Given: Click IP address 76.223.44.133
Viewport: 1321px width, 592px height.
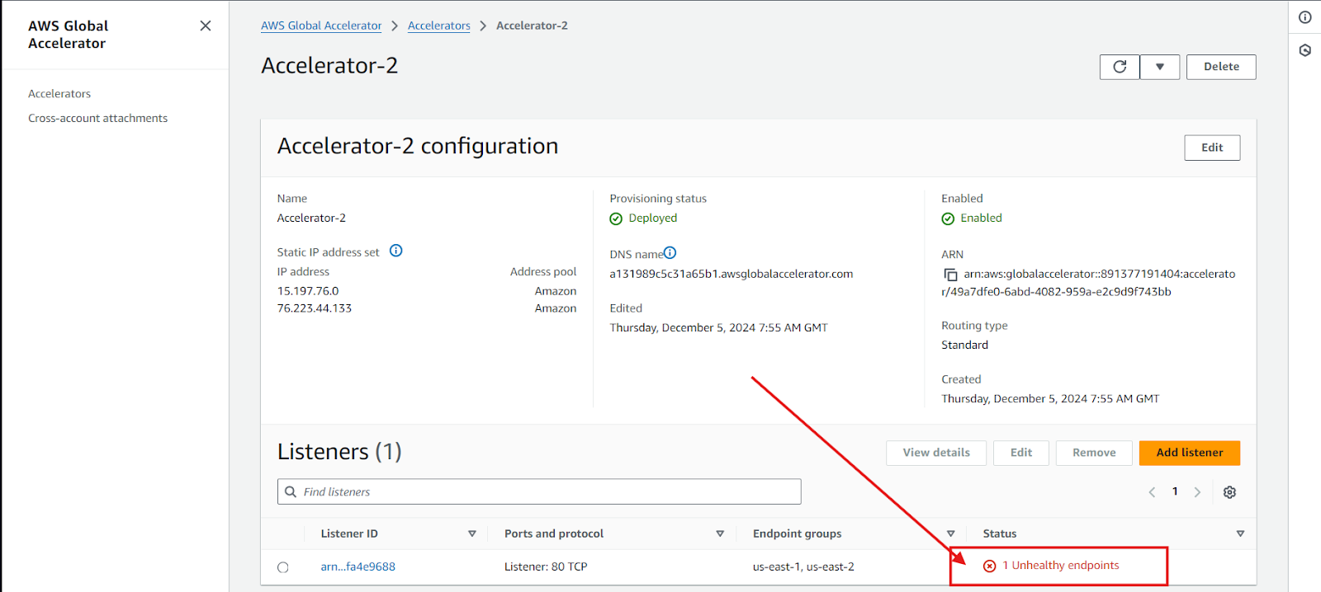Looking at the screenshot, I should click(x=315, y=308).
